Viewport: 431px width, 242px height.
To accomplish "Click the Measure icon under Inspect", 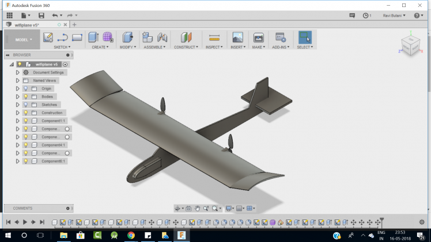I will click(214, 37).
